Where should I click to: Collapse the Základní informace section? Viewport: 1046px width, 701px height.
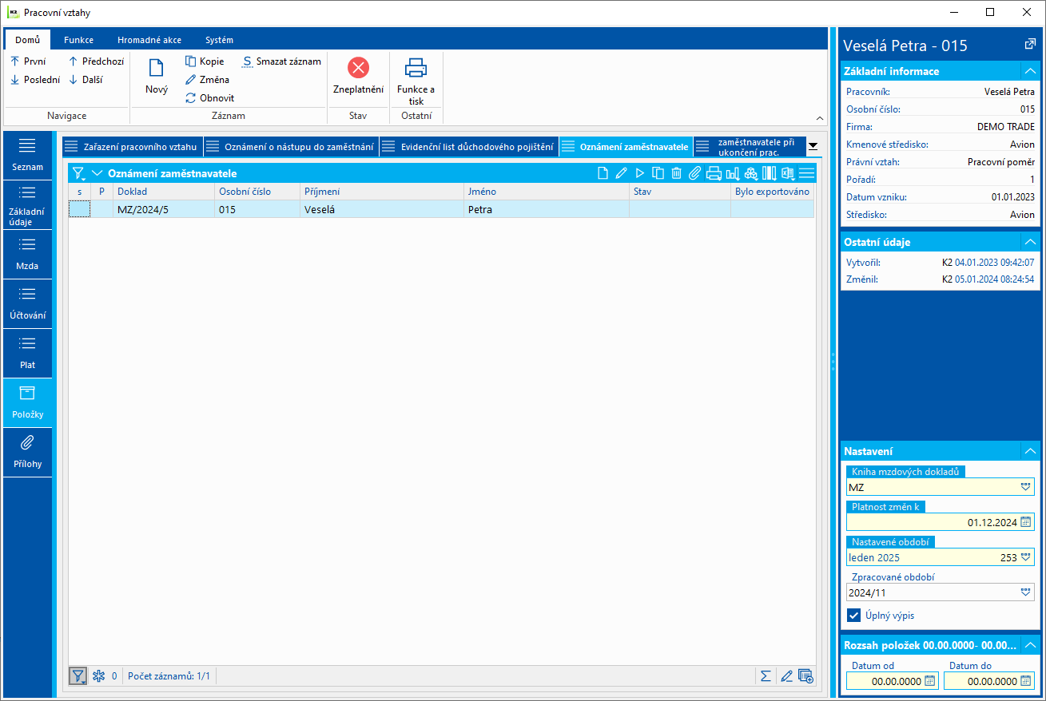point(1030,71)
